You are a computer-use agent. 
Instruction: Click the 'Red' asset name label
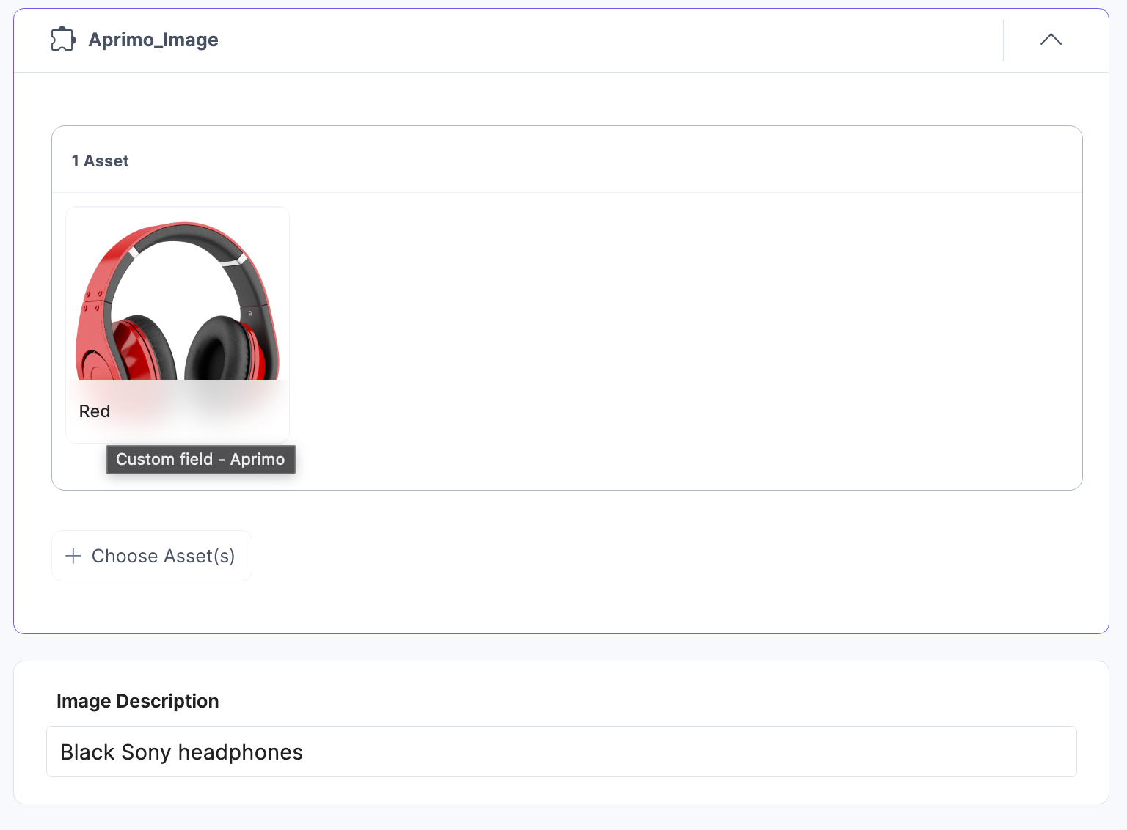click(x=95, y=411)
